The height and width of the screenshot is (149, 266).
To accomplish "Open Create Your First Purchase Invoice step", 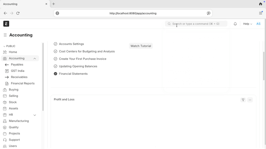I will [83, 59].
